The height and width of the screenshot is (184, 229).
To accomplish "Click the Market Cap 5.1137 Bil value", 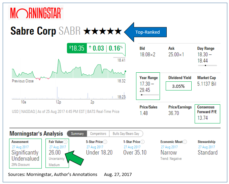I will [x=207, y=84].
